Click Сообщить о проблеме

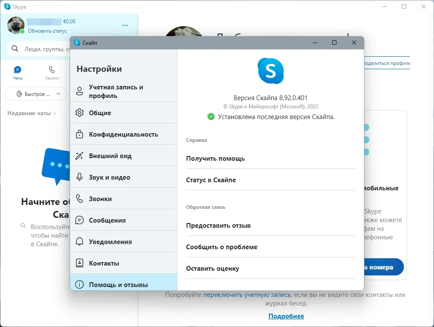coord(270,247)
